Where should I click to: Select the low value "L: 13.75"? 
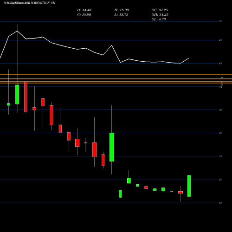(x=121, y=15)
